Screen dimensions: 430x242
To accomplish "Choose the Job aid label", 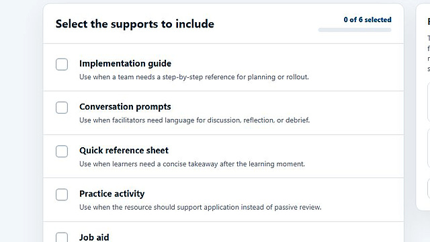I will click(94, 237).
